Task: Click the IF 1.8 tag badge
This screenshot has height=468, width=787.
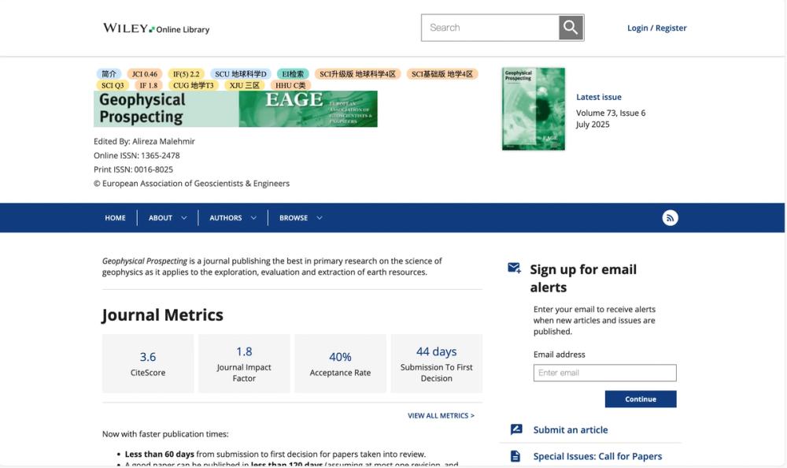Action: [x=148, y=85]
